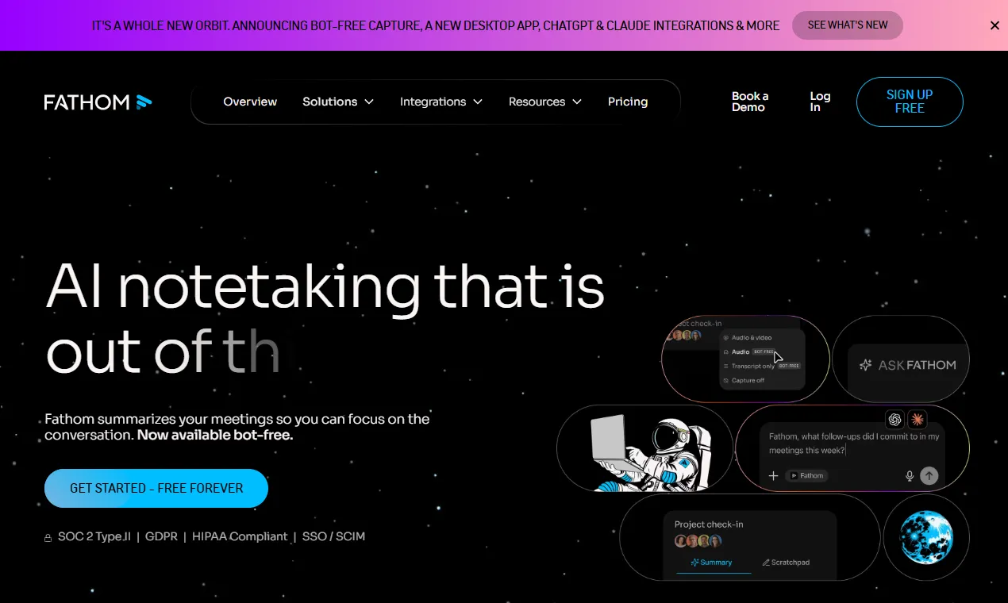Screen dimensions: 1008x603
Task: Click the Ask Fathom sparkle icon
Action: click(x=865, y=365)
